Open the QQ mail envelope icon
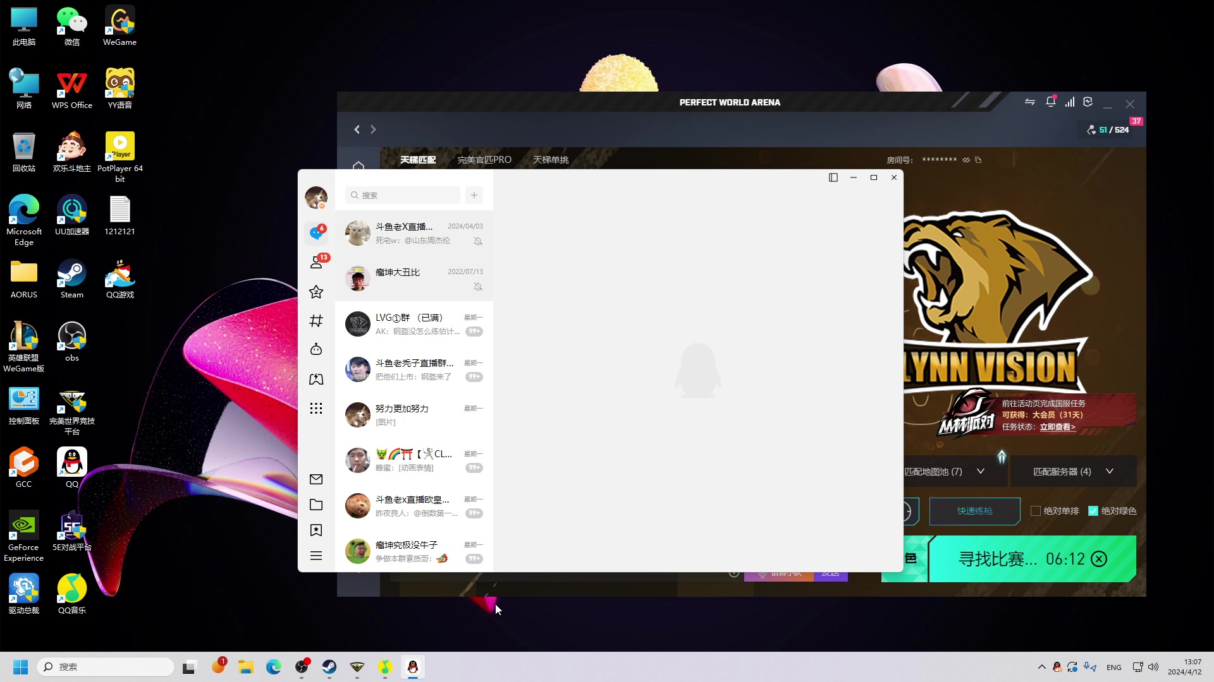Viewport: 1214px width, 682px height. [316, 479]
